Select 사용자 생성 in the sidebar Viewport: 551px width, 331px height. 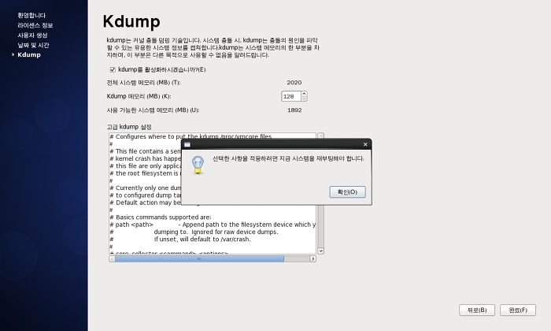[x=32, y=35]
